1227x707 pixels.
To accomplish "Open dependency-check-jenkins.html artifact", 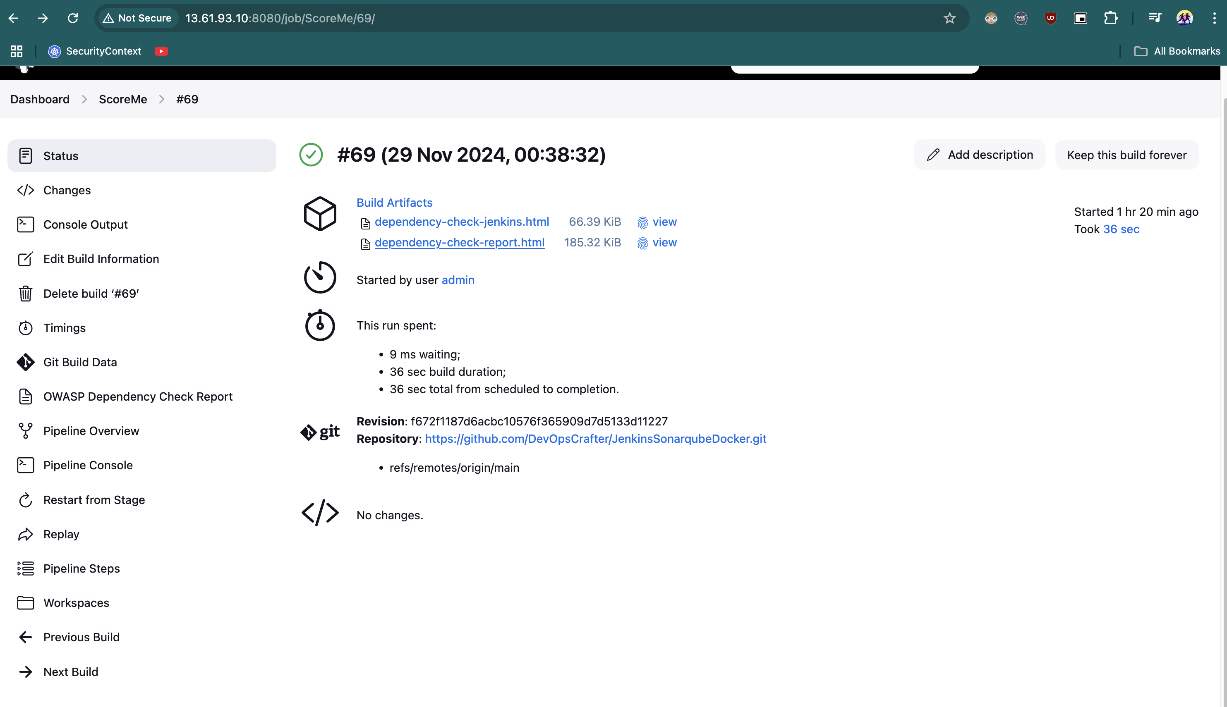I will tap(461, 222).
